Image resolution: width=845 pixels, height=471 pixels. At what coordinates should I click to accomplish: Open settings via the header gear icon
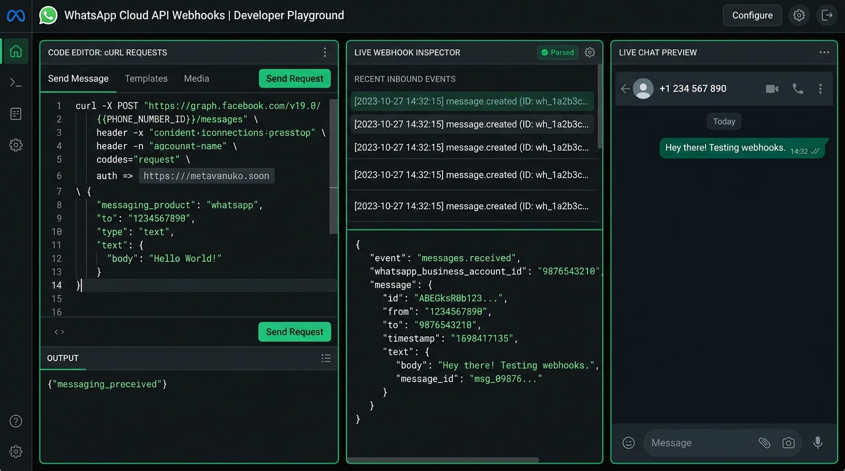tap(799, 15)
